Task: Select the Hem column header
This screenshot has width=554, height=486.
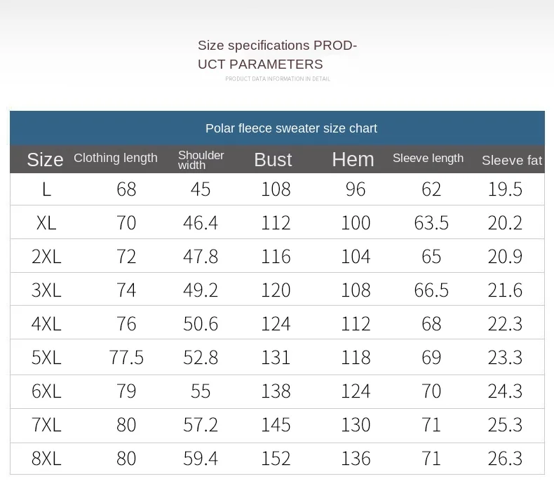Action: [x=353, y=160]
